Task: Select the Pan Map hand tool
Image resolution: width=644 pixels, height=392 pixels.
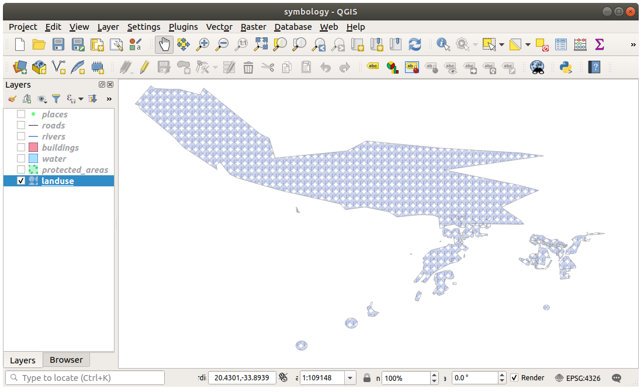Action: [x=164, y=44]
